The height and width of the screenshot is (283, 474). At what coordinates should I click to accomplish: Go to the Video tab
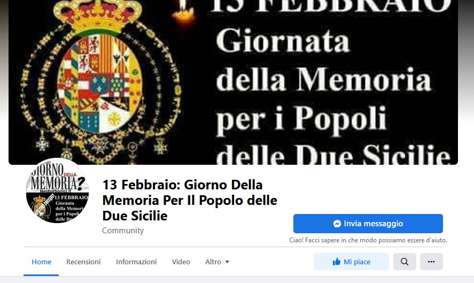[x=181, y=262]
